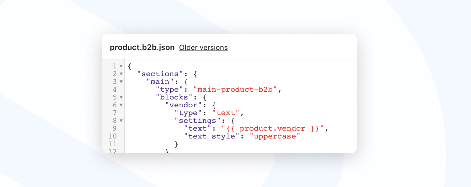This screenshot has height=187, width=471.
Task: Click the "text_style" key on line 10
Action: click(x=211, y=136)
